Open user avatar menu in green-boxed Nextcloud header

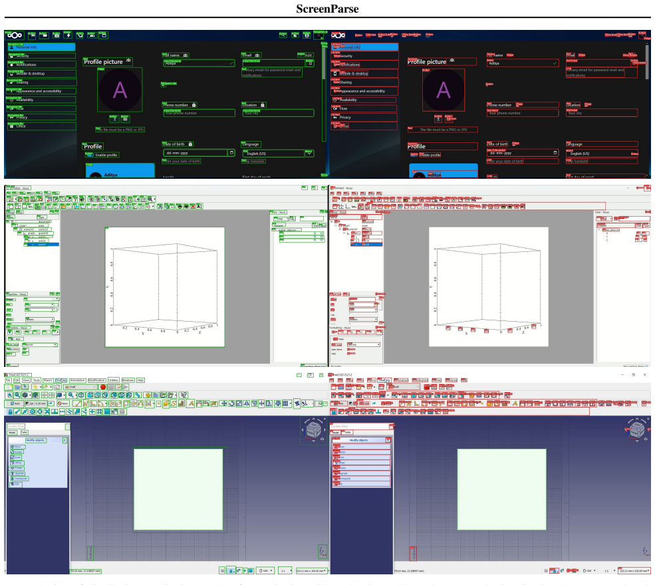[x=319, y=36]
